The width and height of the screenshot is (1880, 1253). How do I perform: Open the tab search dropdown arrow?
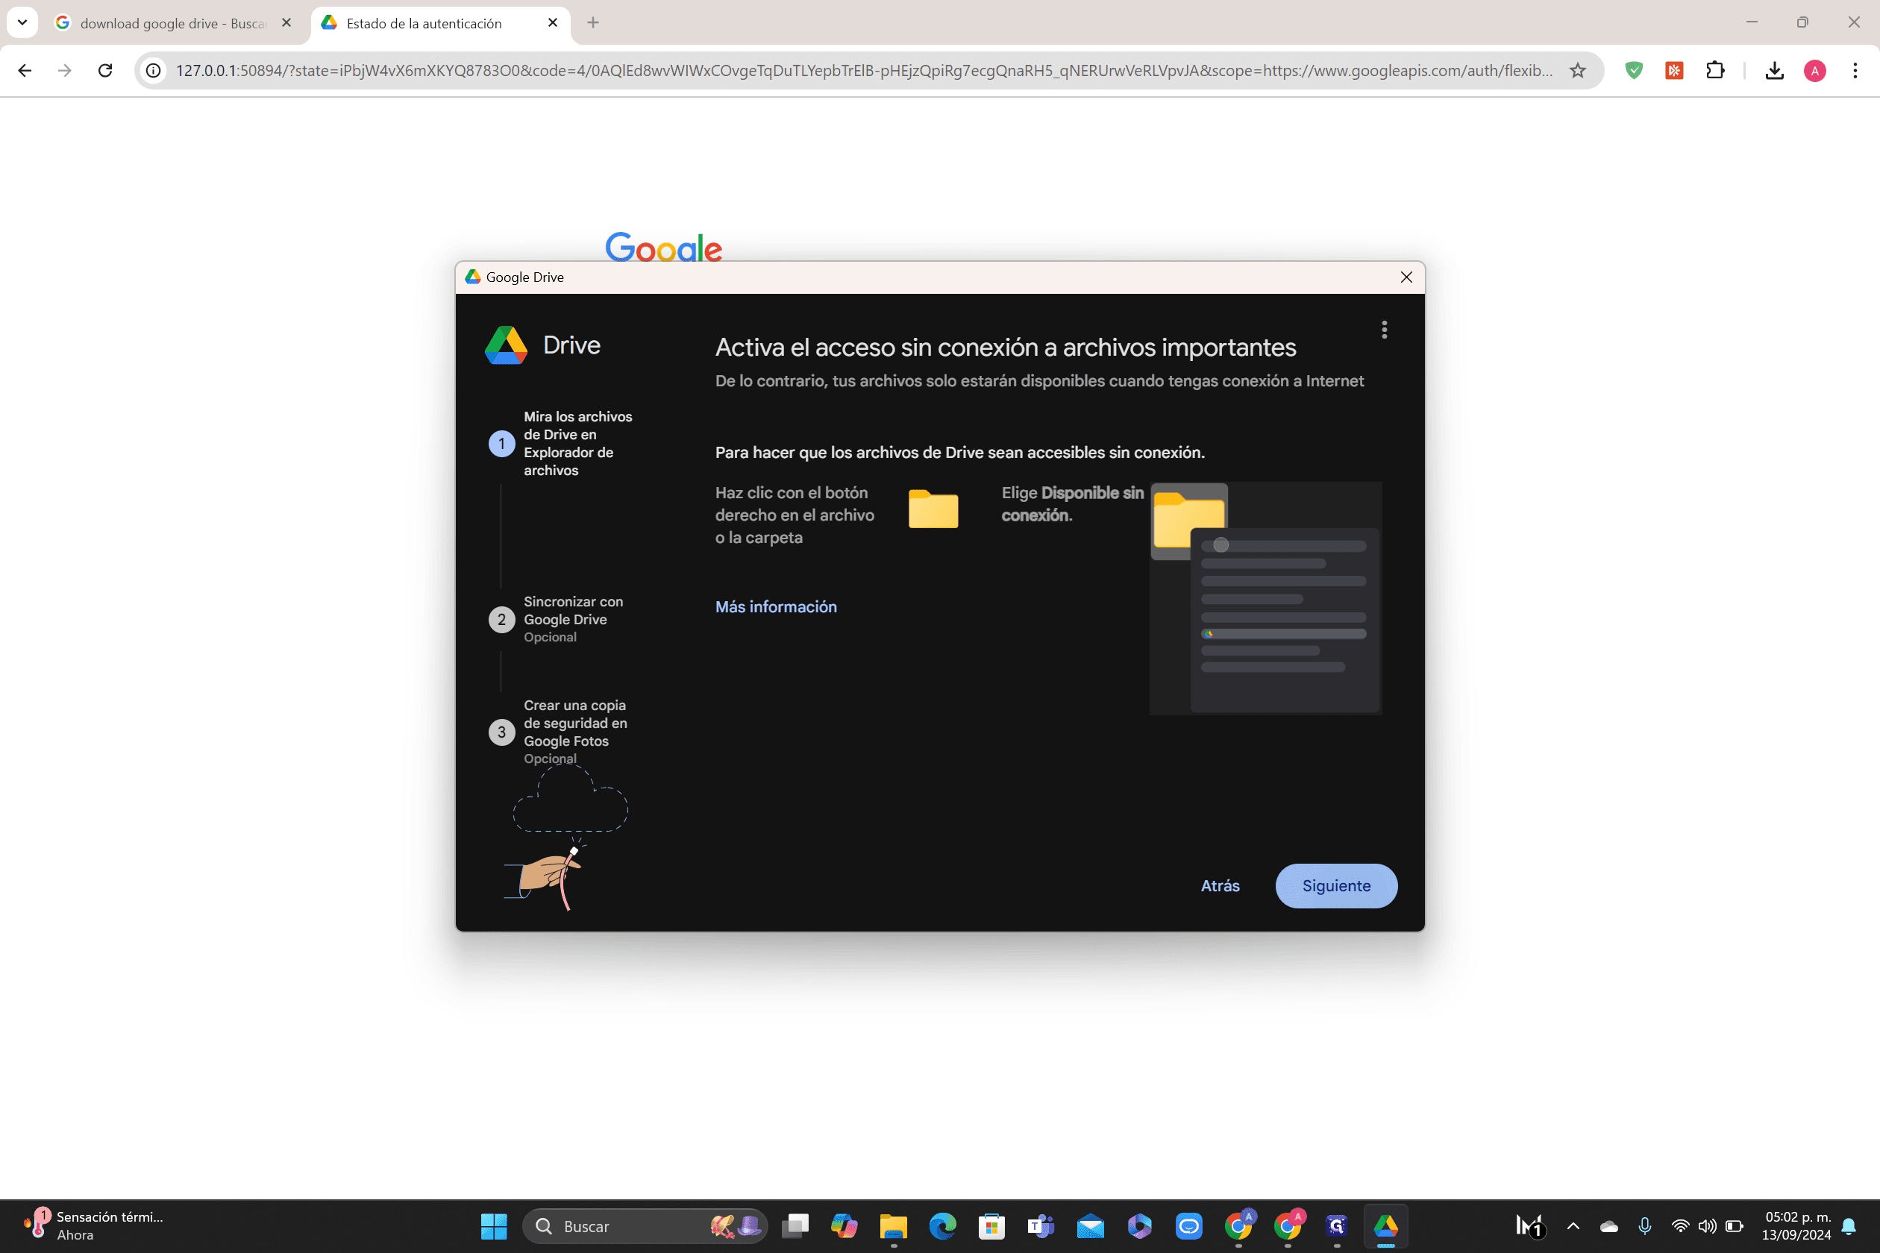pos(22,22)
